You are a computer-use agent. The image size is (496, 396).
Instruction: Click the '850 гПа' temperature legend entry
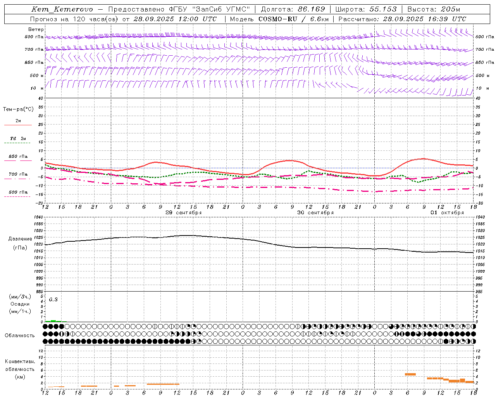tap(18, 157)
